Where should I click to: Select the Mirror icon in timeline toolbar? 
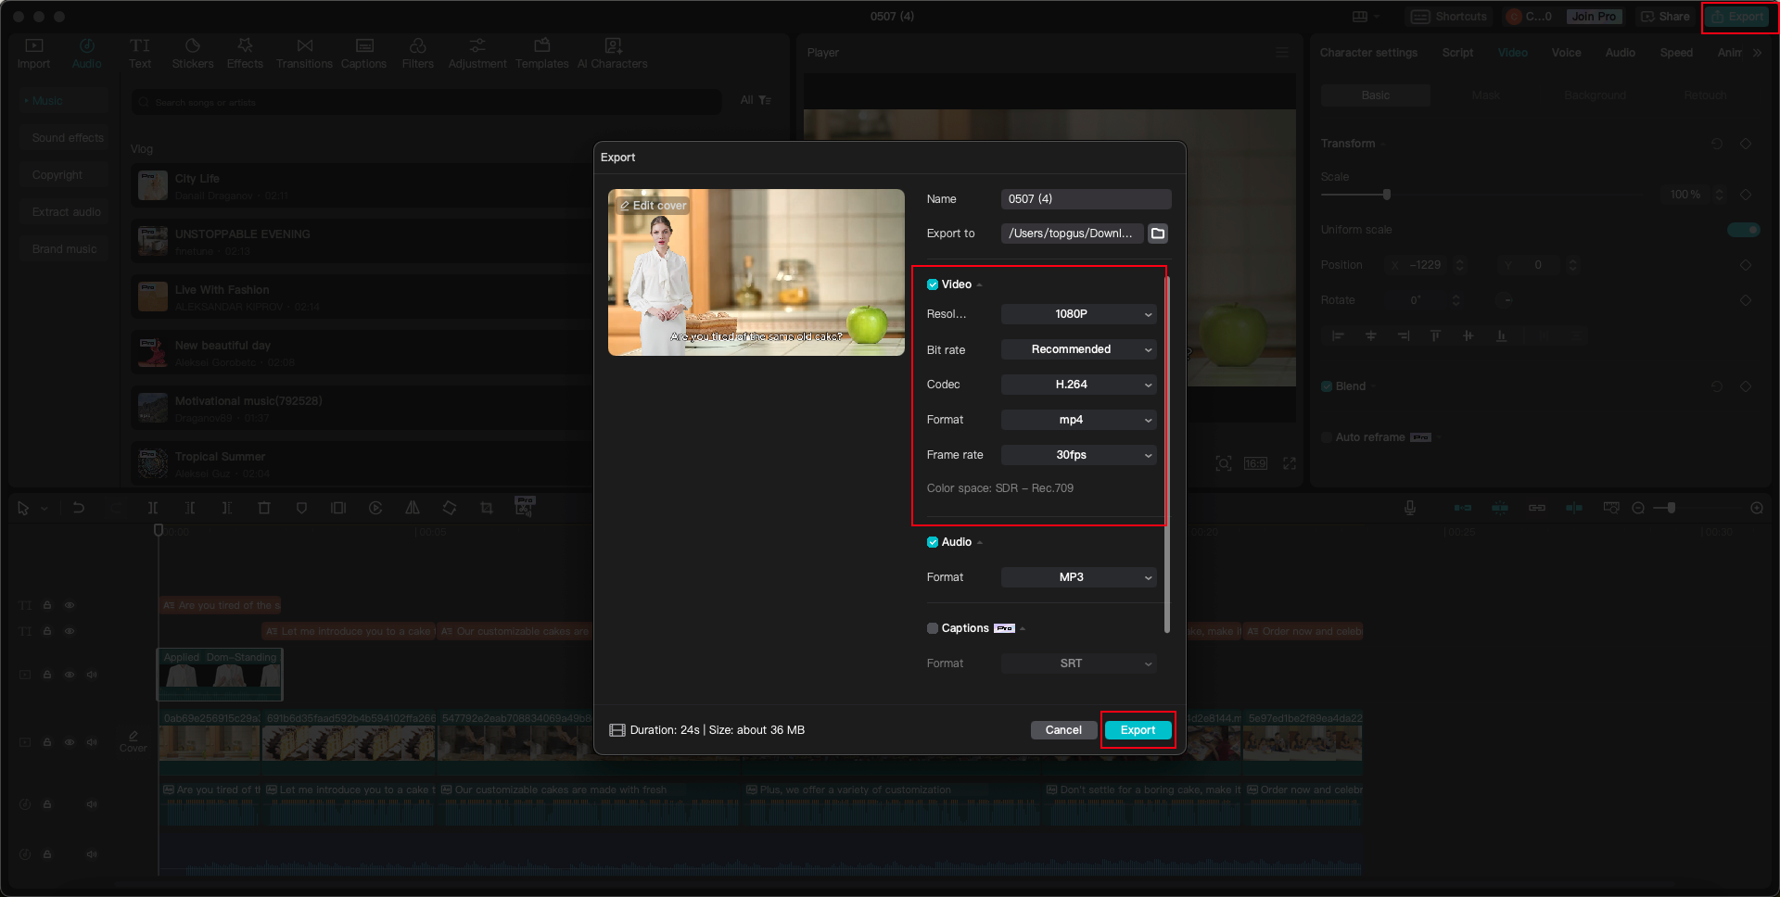pyautogui.click(x=413, y=508)
